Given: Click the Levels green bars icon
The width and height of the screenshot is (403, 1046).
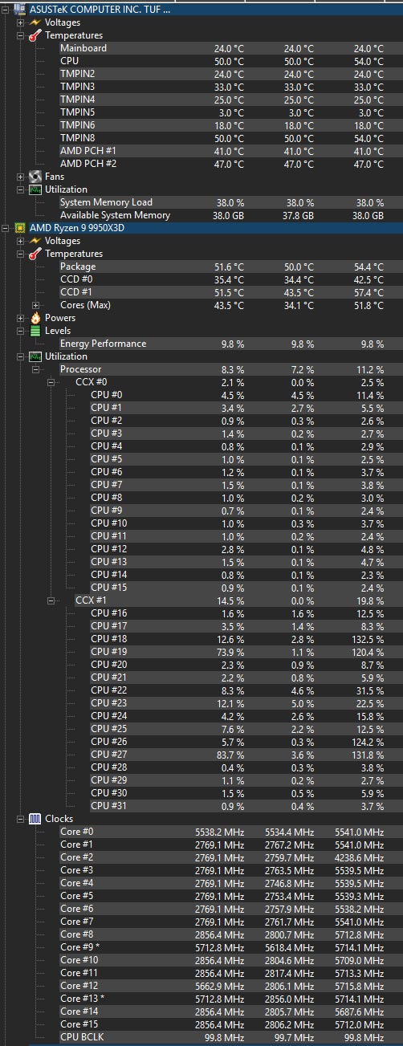Looking at the screenshot, I should tap(35, 331).
